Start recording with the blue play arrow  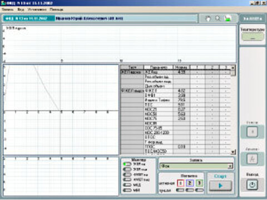[x=220, y=186]
